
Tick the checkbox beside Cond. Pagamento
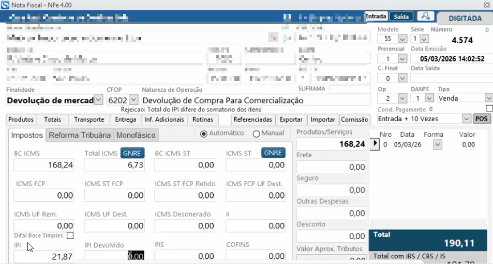[489, 108]
